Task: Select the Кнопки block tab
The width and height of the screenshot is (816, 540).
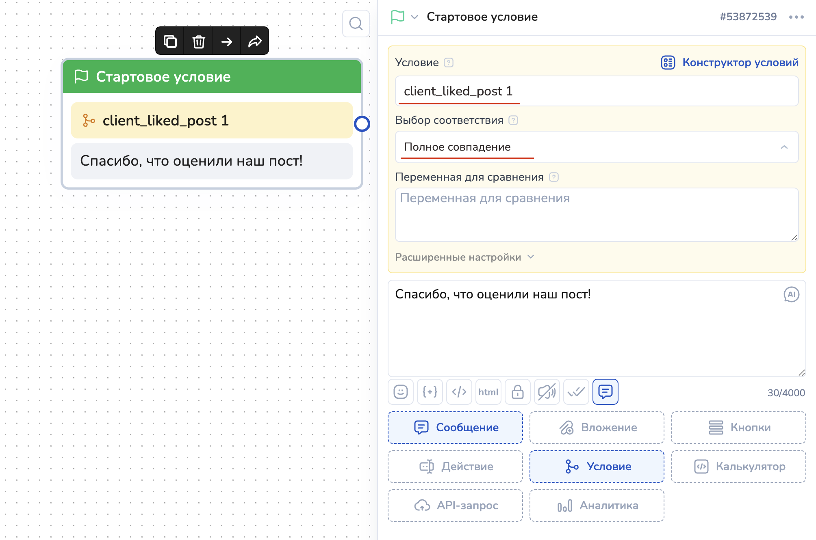Action: point(738,427)
